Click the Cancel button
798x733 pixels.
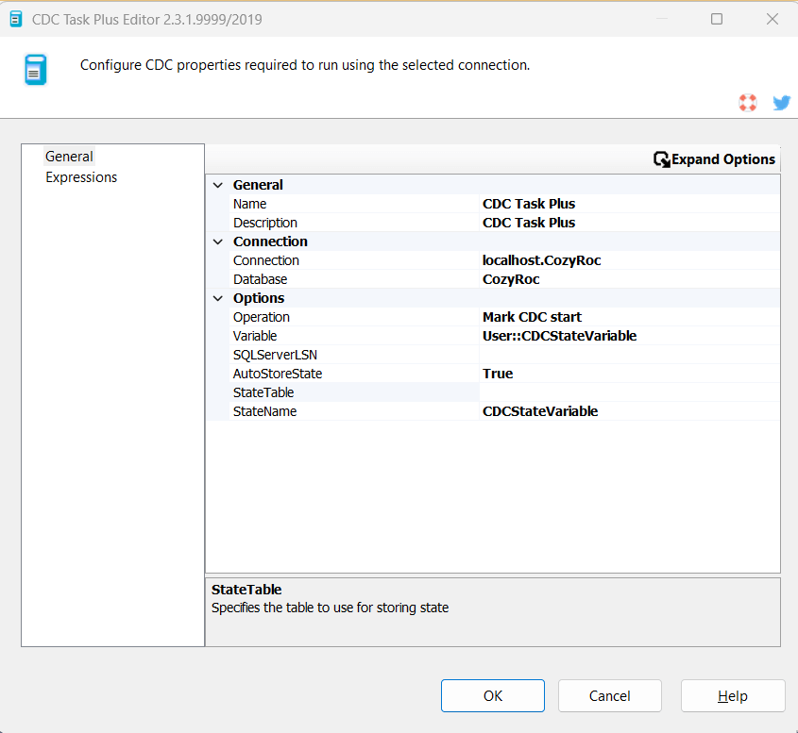(x=609, y=696)
